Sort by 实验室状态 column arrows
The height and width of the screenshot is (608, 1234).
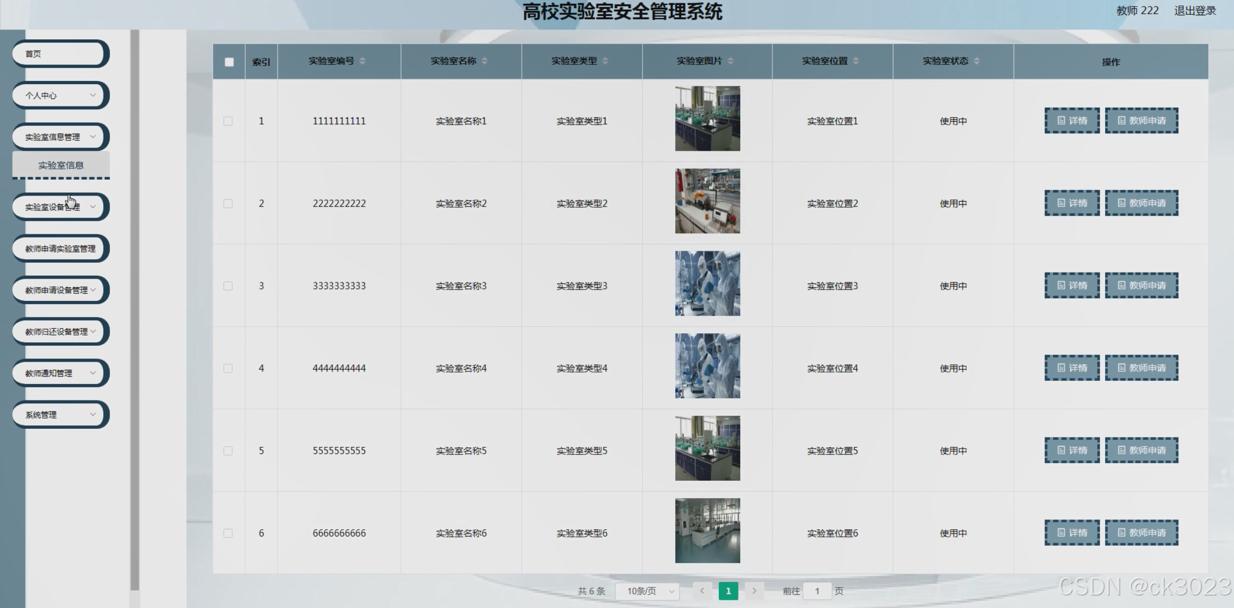pyautogui.click(x=976, y=61)
